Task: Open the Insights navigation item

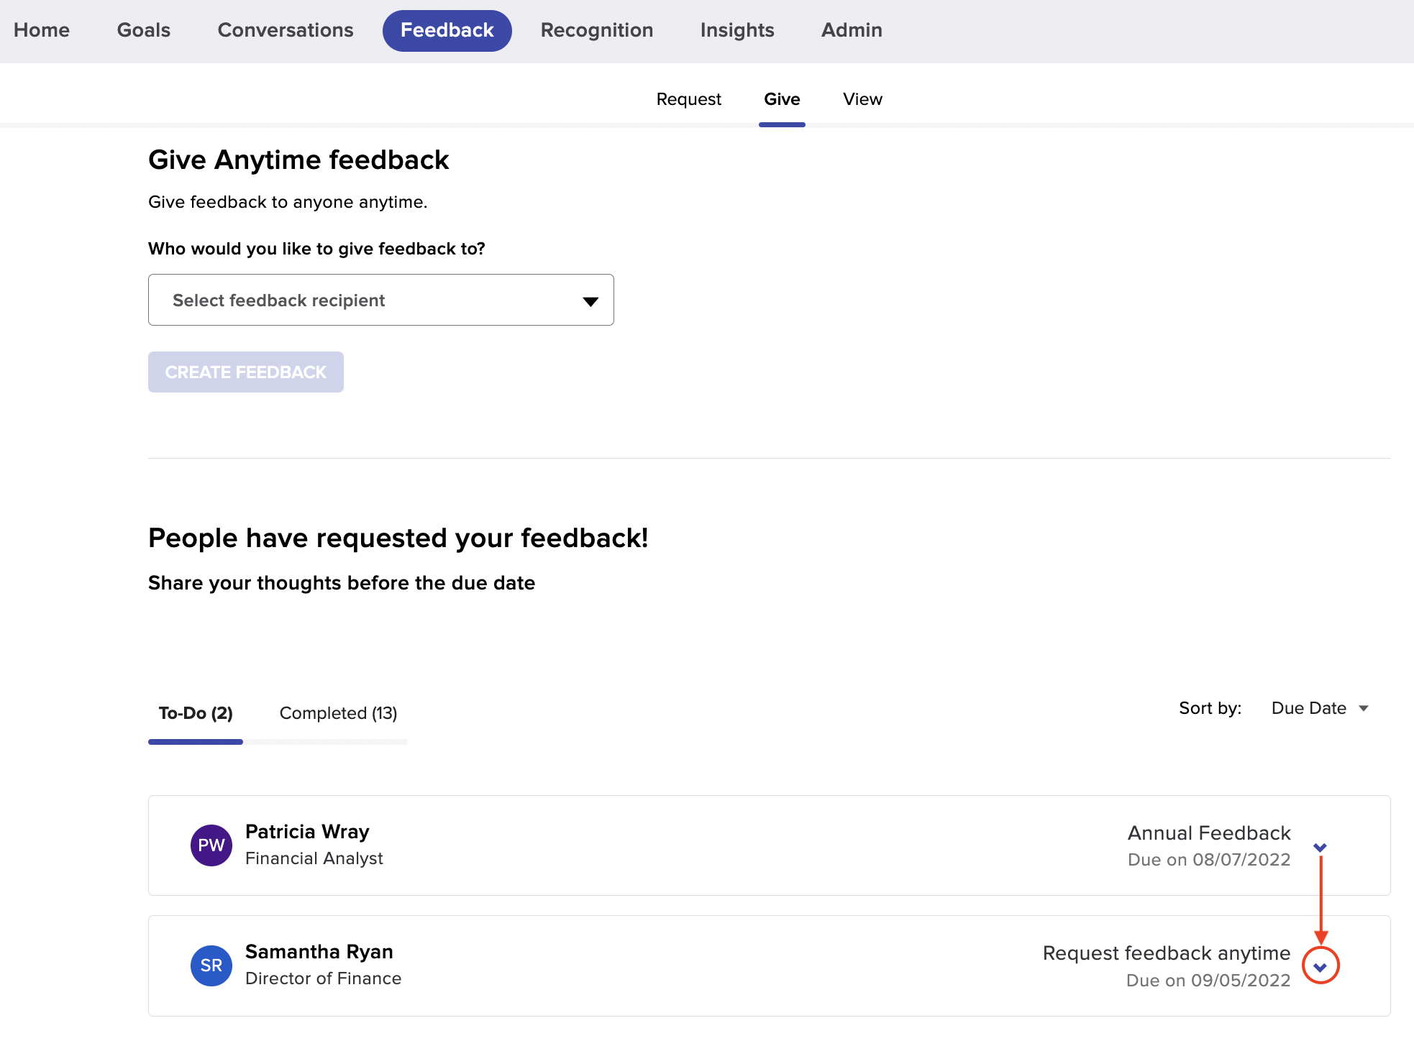Action: point(737,30)
